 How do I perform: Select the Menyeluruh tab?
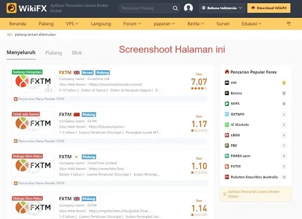click(21, 52)
